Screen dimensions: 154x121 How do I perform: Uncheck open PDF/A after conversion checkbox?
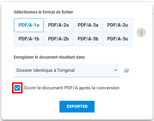[17, 88]
